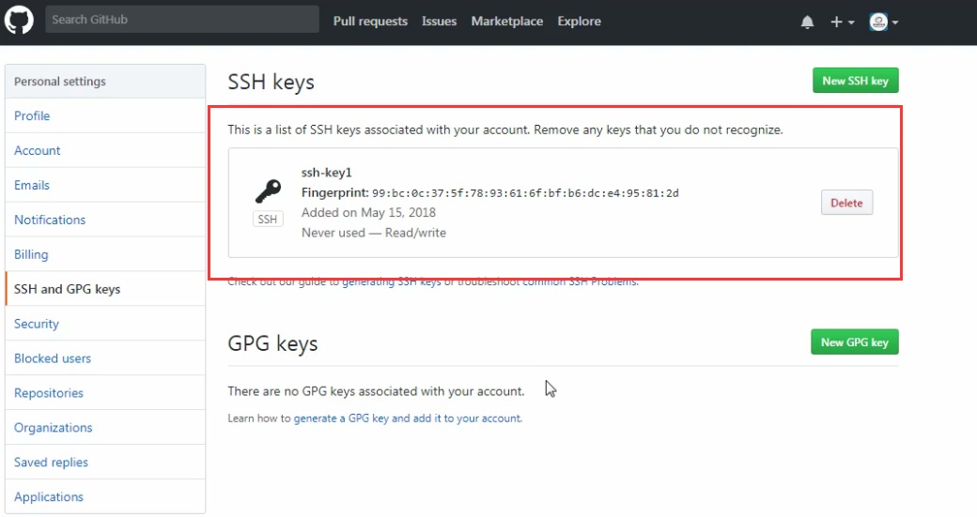
Task: Open the Emails settings page
Action: [x=32, y=186]
